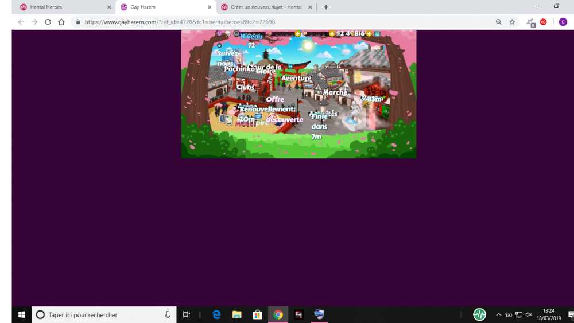The image size is (574, 323).
Task: Open Microsoft Store from the taskbar
Action: coord(257,314)
